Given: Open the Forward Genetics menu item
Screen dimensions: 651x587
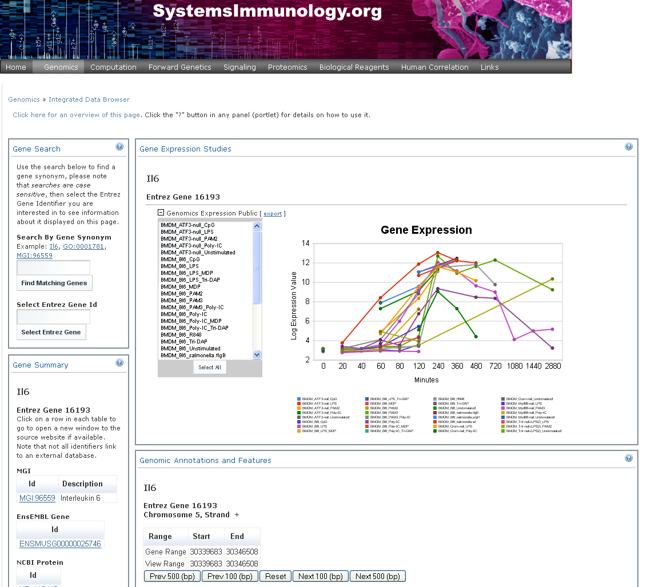Looking at the screenshot, I should 180,67.
